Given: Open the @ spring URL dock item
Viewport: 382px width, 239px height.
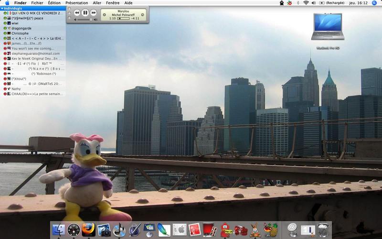Looking at the screenshot, I should tap(292, 230).
